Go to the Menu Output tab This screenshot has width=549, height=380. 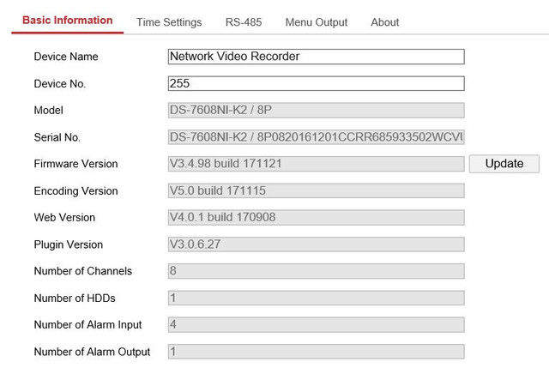pyautogui.click(x=317, y=22)
